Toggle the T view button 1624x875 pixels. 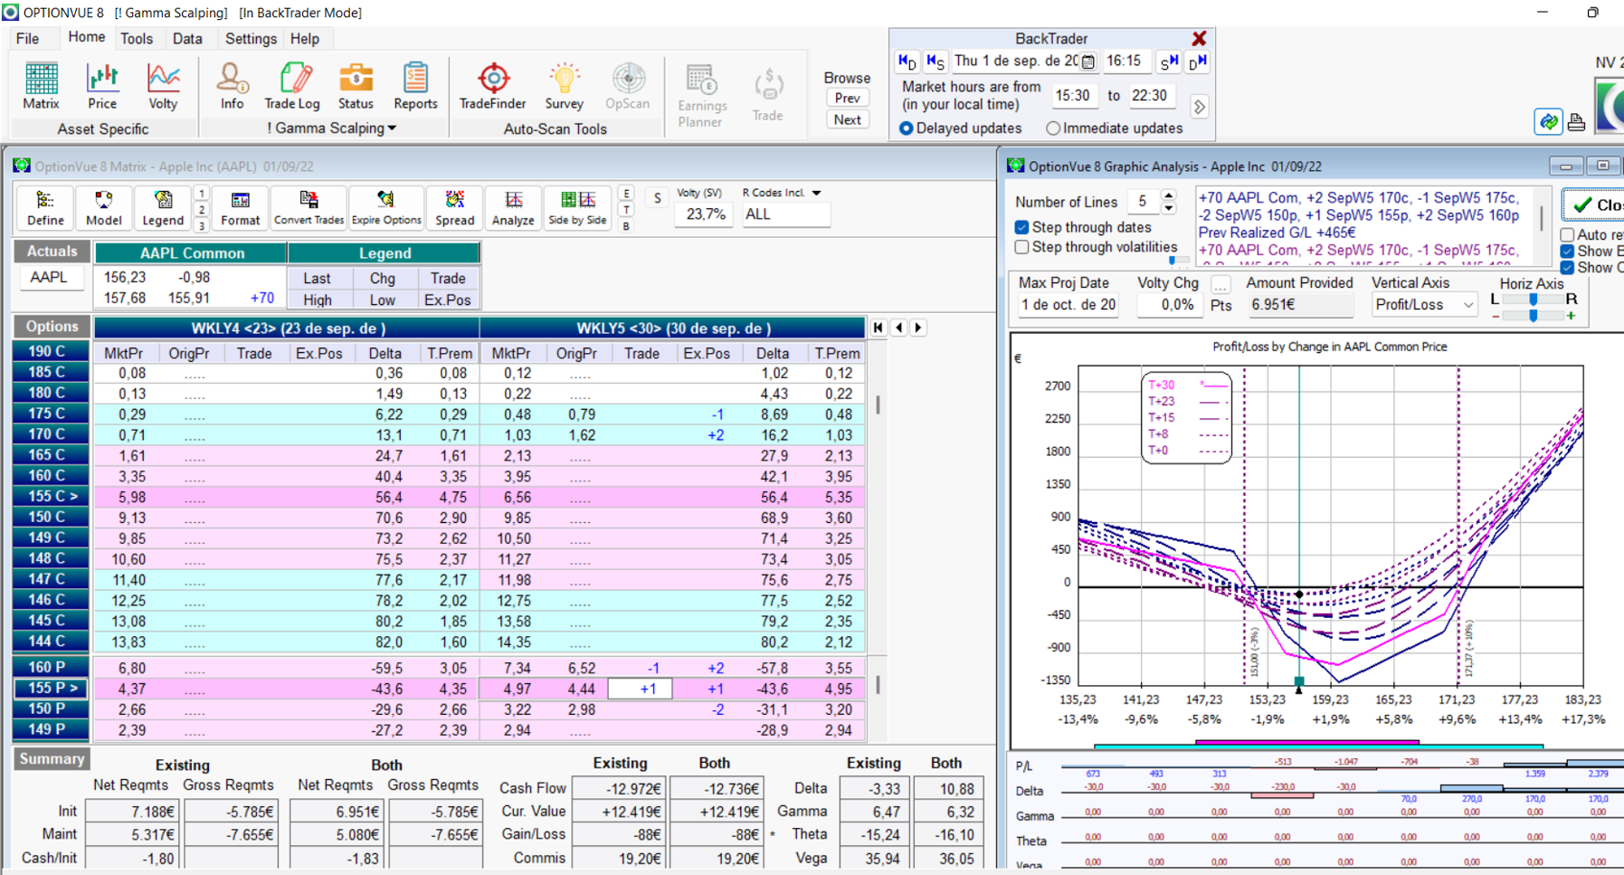coord(626,209)
